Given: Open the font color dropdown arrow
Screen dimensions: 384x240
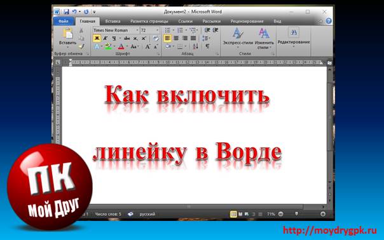Looking at the screenshot, I should pyautogui.click(x=127, y=46).
